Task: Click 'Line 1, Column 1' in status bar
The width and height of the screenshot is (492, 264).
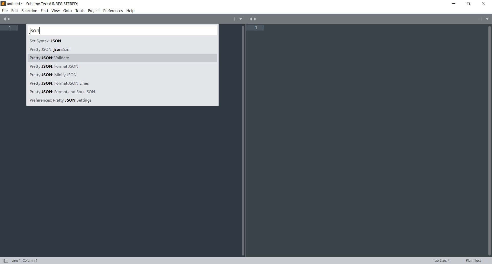Action: (24, 260)
